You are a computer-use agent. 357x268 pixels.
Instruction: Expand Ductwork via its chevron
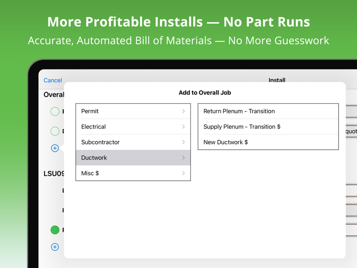pos(184,158)
